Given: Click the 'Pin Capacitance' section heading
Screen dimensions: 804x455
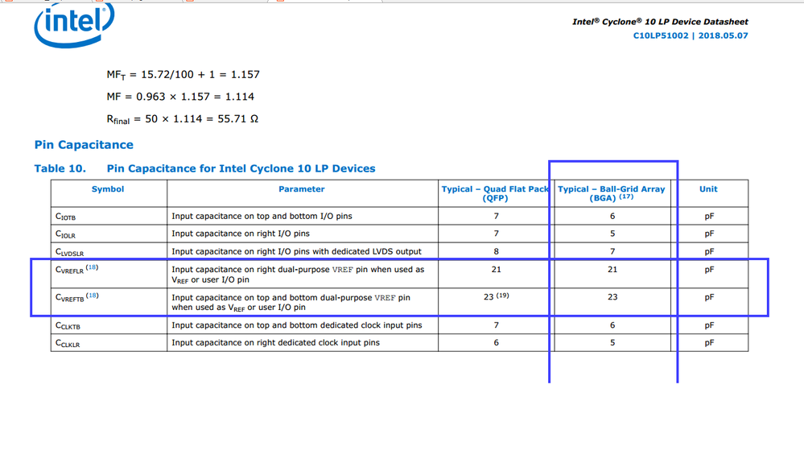Looking at the screenshot, I should point(84,145).
